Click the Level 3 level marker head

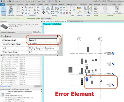click(113, 64)
